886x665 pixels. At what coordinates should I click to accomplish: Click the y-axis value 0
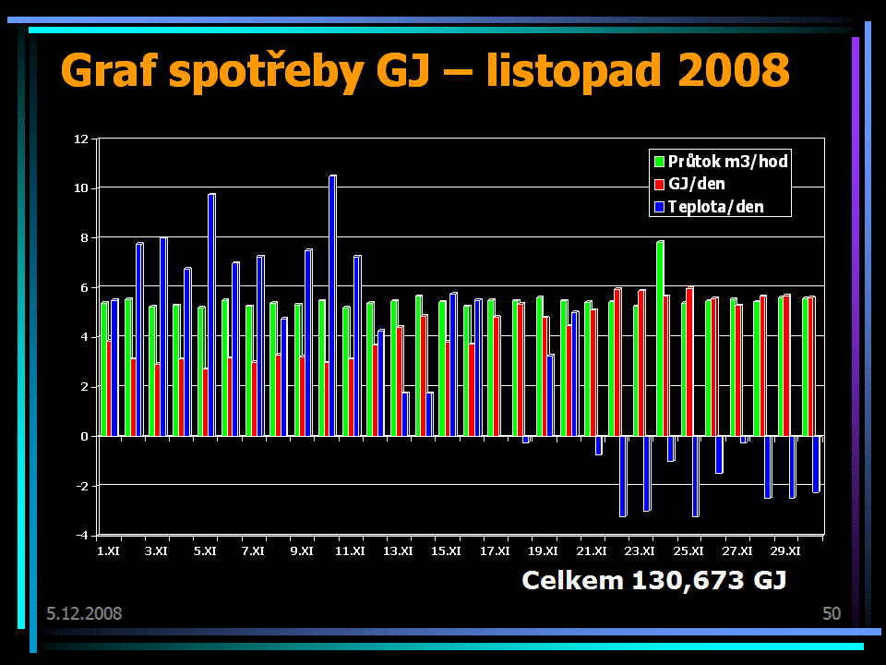(83, 436)
